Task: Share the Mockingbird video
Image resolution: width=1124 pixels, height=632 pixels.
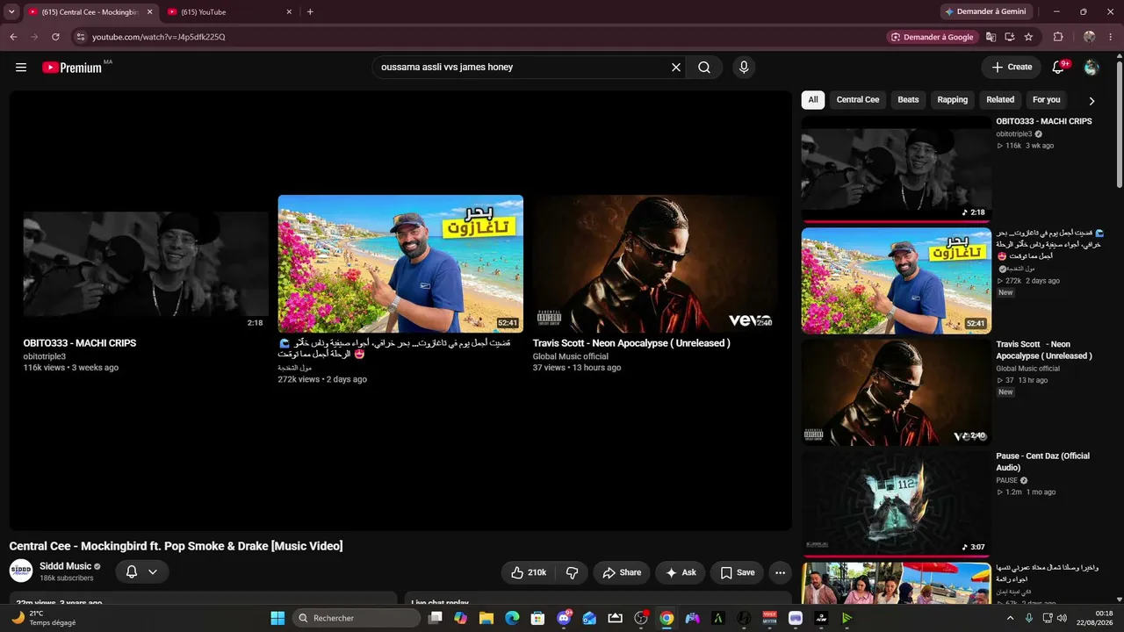Action: pos(622,572)
